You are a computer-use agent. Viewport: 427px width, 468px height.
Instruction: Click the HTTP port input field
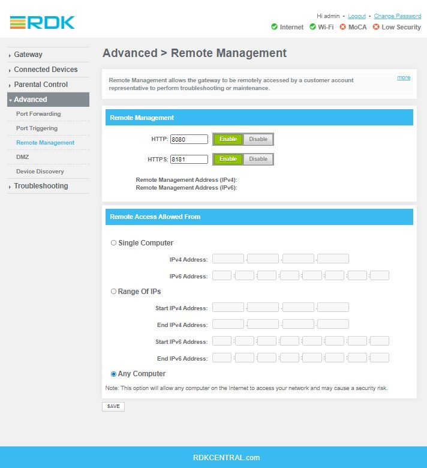click(x=189, y=139)
